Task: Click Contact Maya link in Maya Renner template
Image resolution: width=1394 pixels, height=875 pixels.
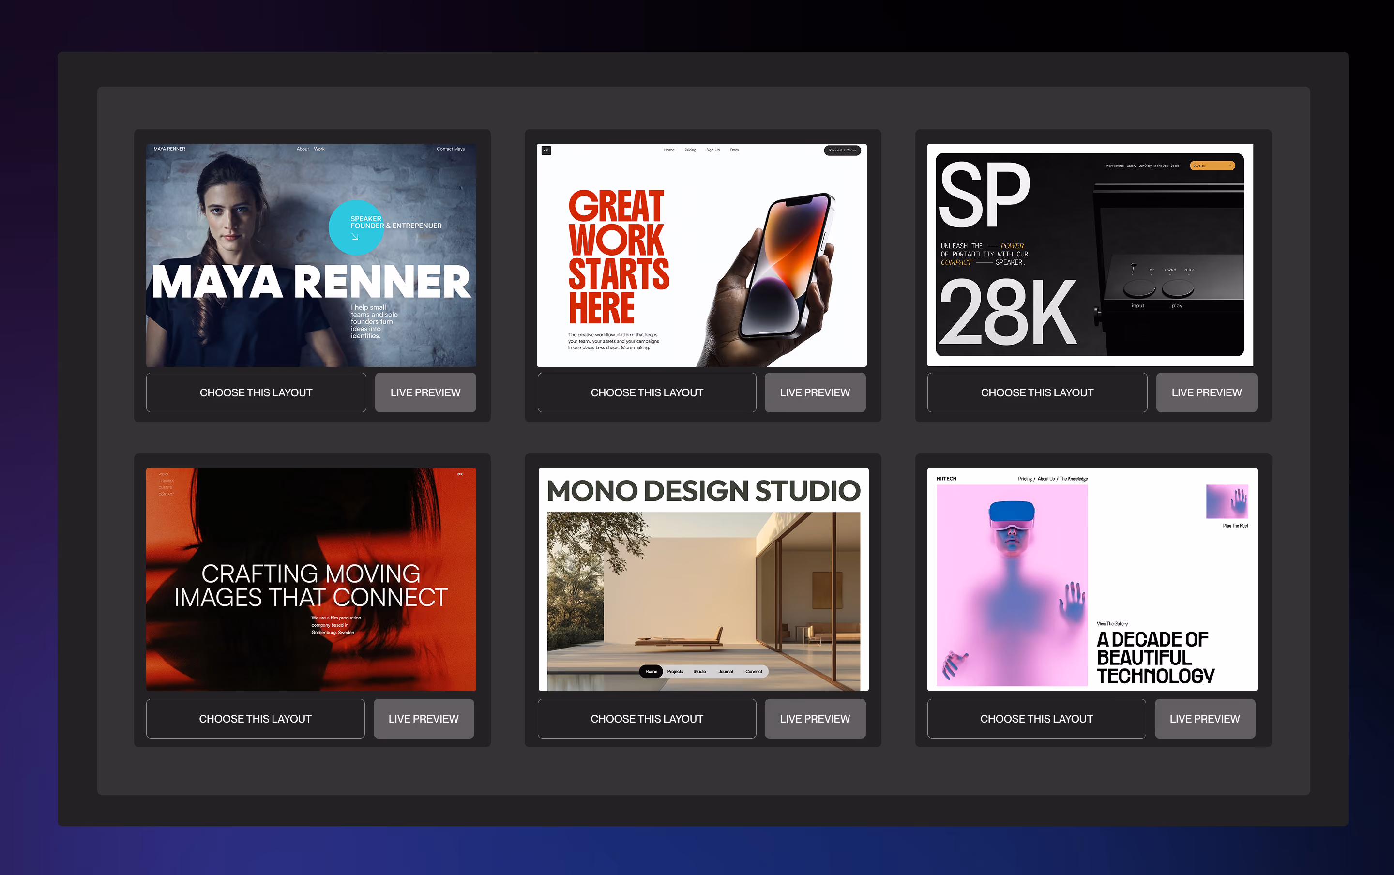Action: tap(450, 149)
